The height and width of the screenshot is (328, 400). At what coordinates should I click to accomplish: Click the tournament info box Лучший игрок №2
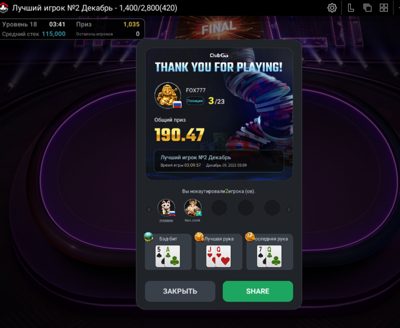click(219, 161)
